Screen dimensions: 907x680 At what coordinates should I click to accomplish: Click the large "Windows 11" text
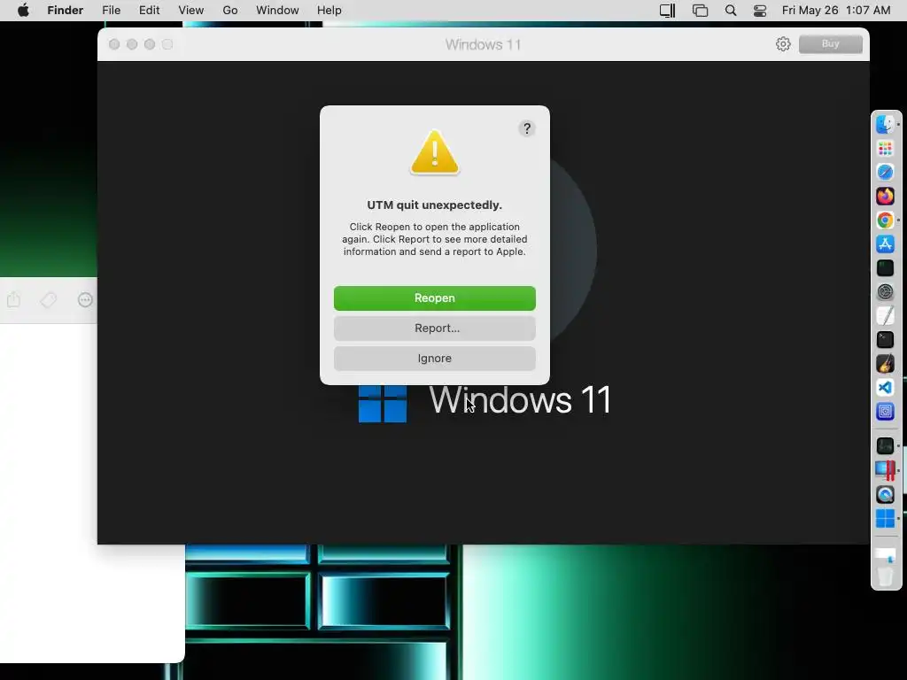click(x=520, y=399)
